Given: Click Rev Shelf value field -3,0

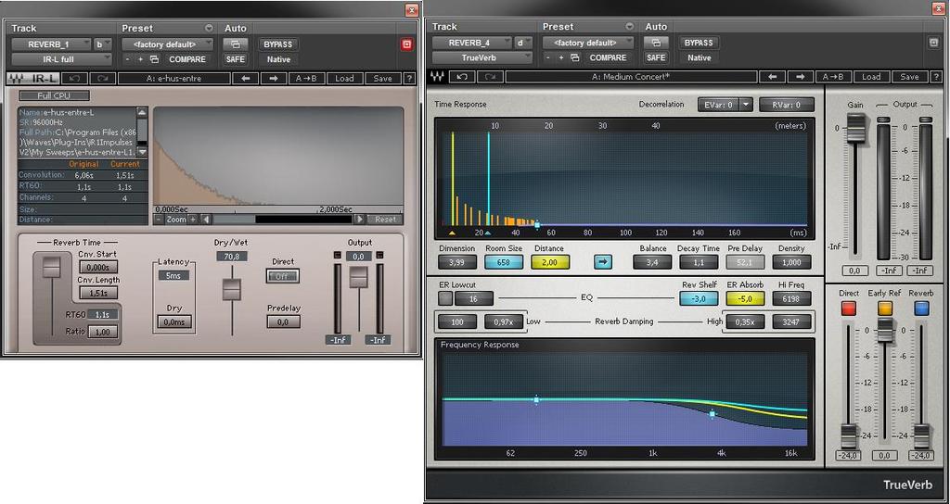Looking at the screenshot, I should [x=699, y=298].
